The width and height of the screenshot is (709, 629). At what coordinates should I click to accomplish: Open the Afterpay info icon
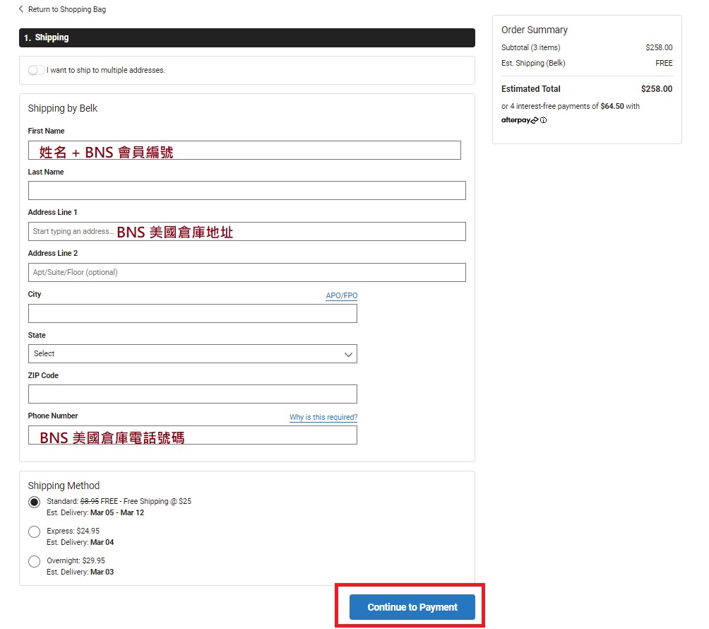pyautogui.click(x=544, y=120)
